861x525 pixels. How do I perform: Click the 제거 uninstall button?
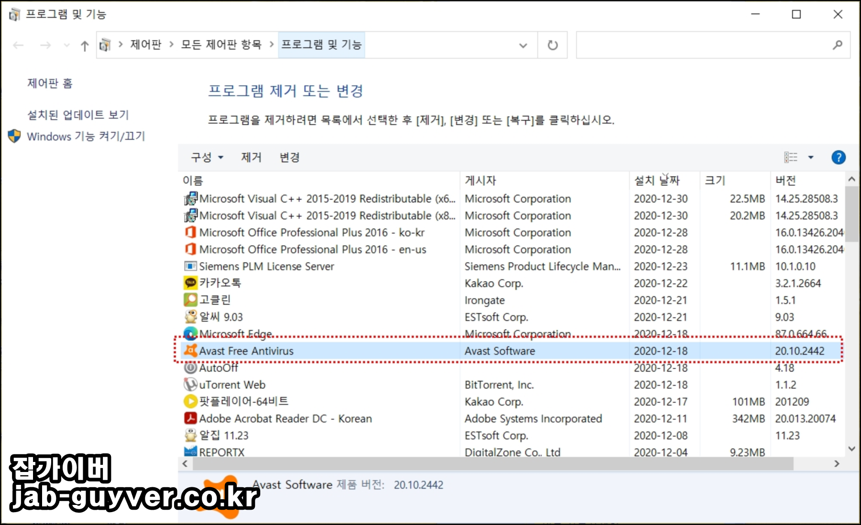tap(251, 157)
